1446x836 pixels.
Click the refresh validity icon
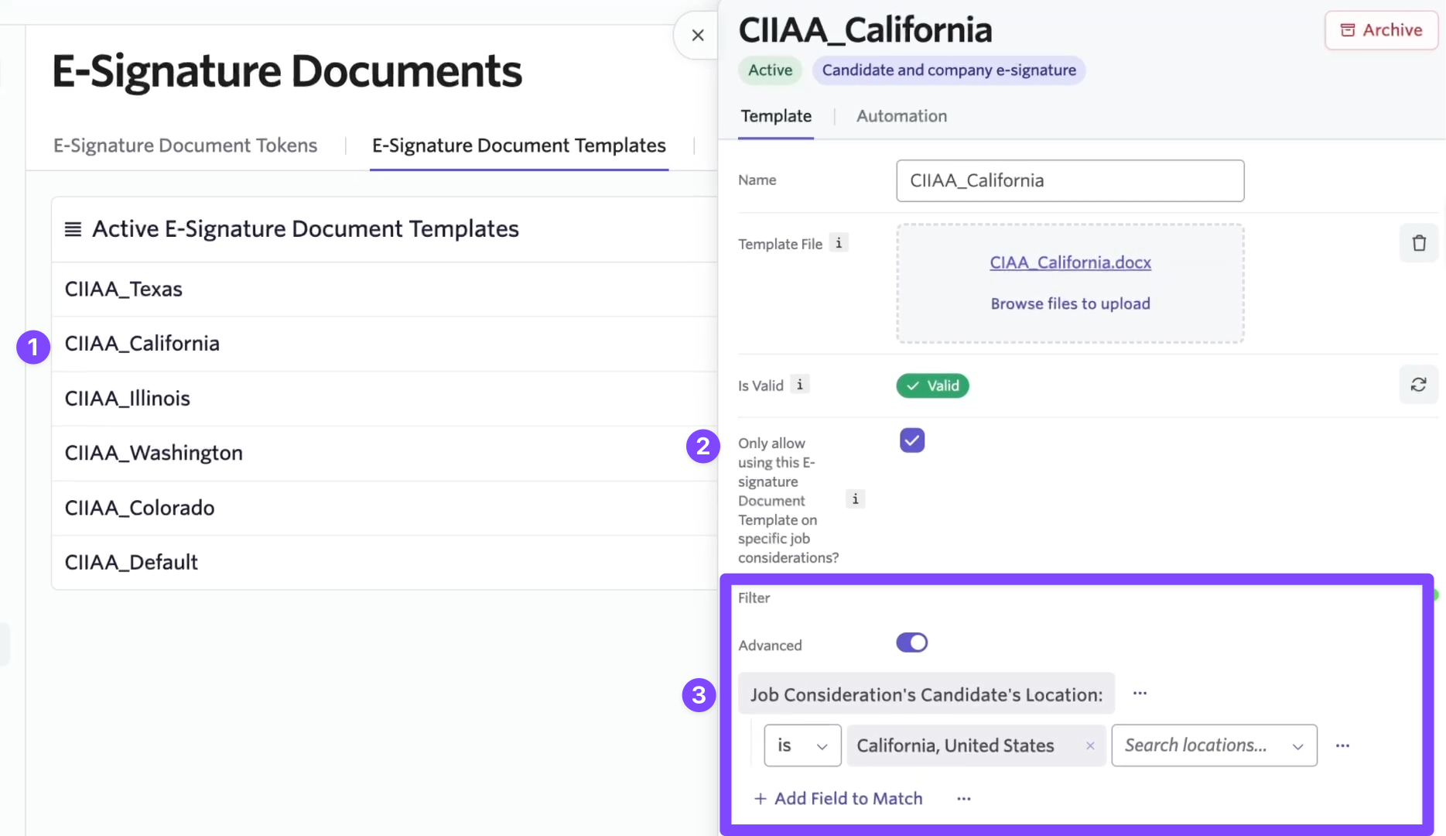(x=1418, y=385)
